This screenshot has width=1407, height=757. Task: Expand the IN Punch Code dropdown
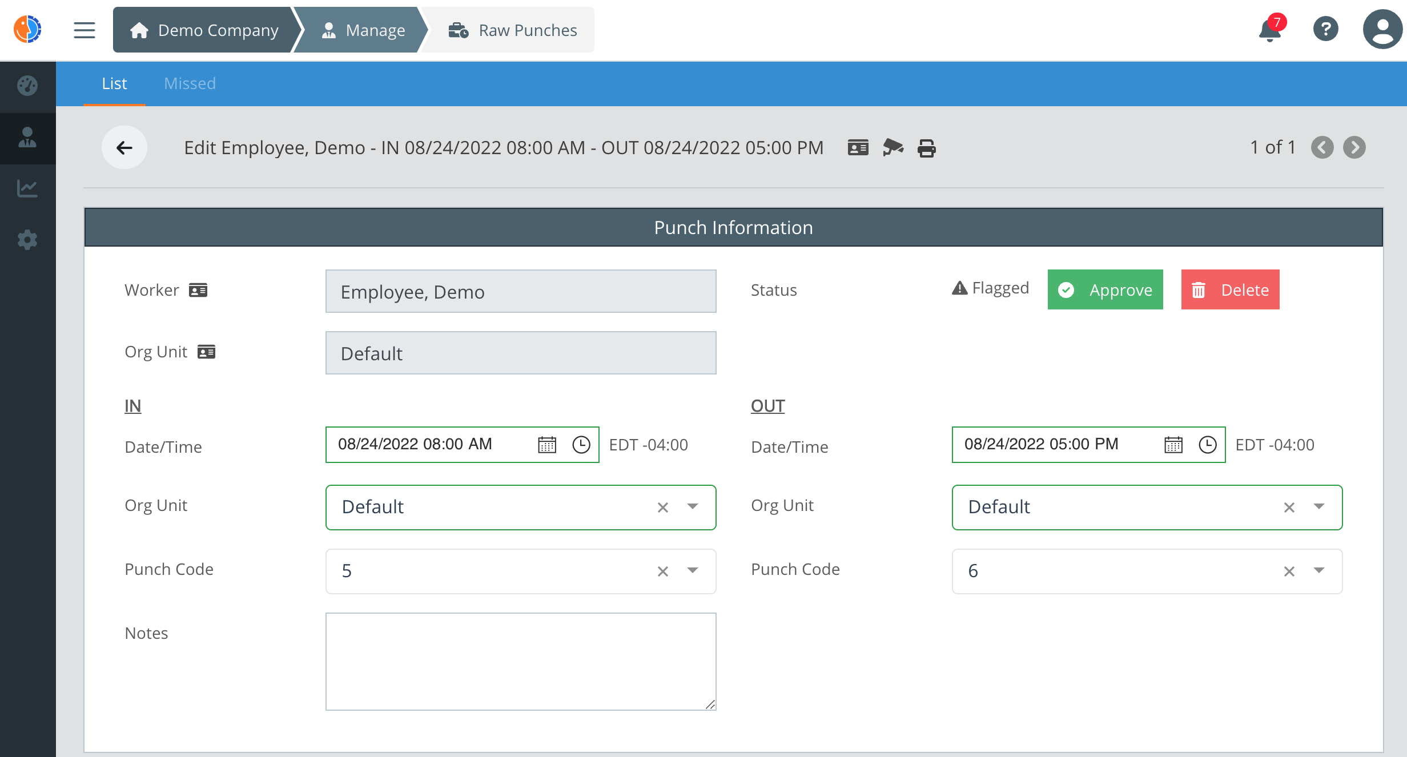(x=694, y=570)
